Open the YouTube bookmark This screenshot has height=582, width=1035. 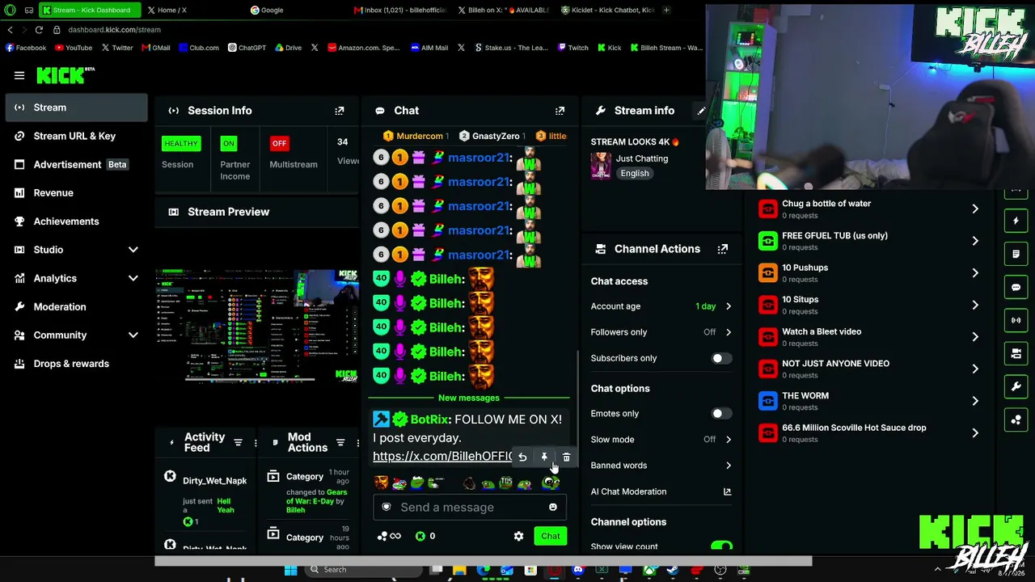click(x=73, y=48)
